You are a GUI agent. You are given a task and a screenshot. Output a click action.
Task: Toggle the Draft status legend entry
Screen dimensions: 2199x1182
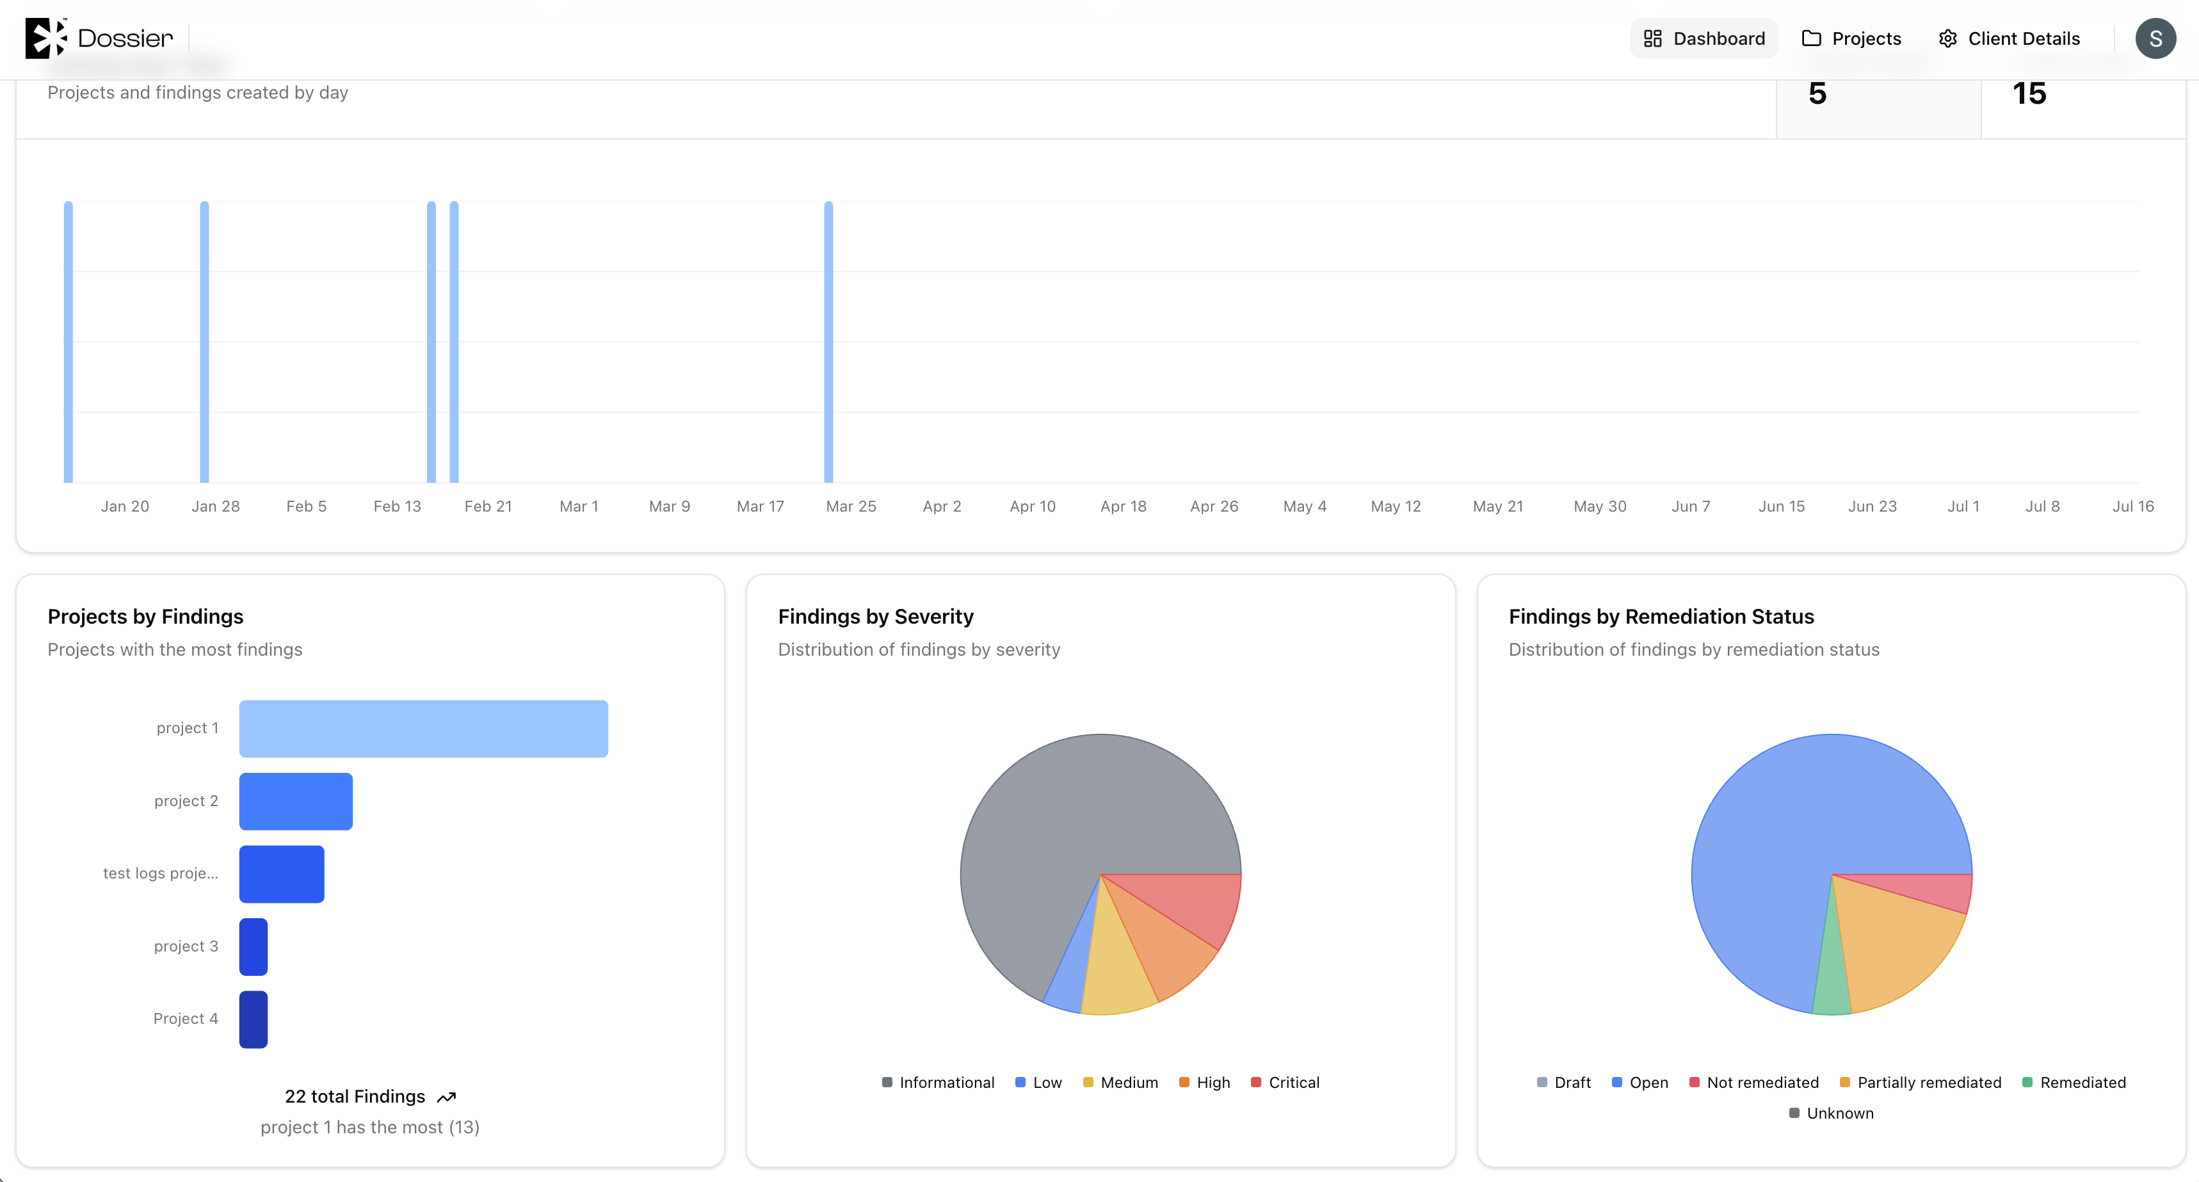[x=1563, y=1082]
